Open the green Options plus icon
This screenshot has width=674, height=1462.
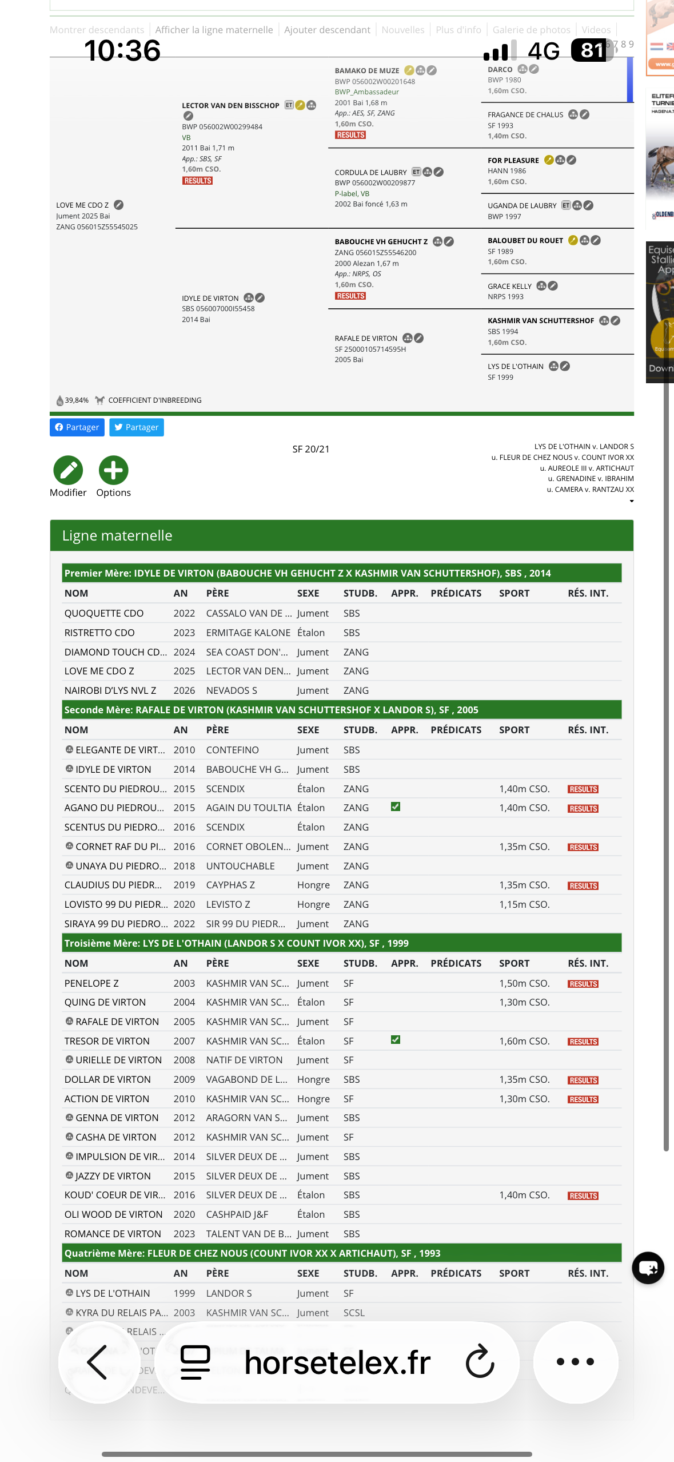pos(113,470)
